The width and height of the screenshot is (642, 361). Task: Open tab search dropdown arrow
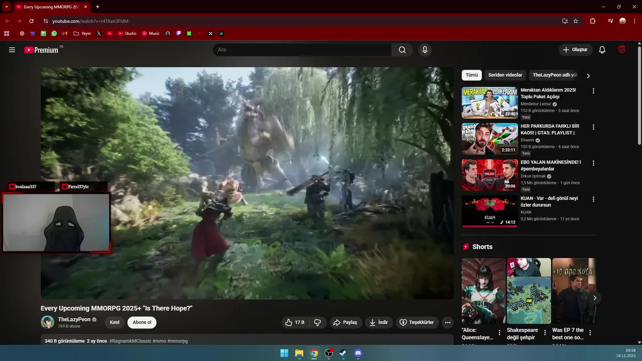pos(7,7)
